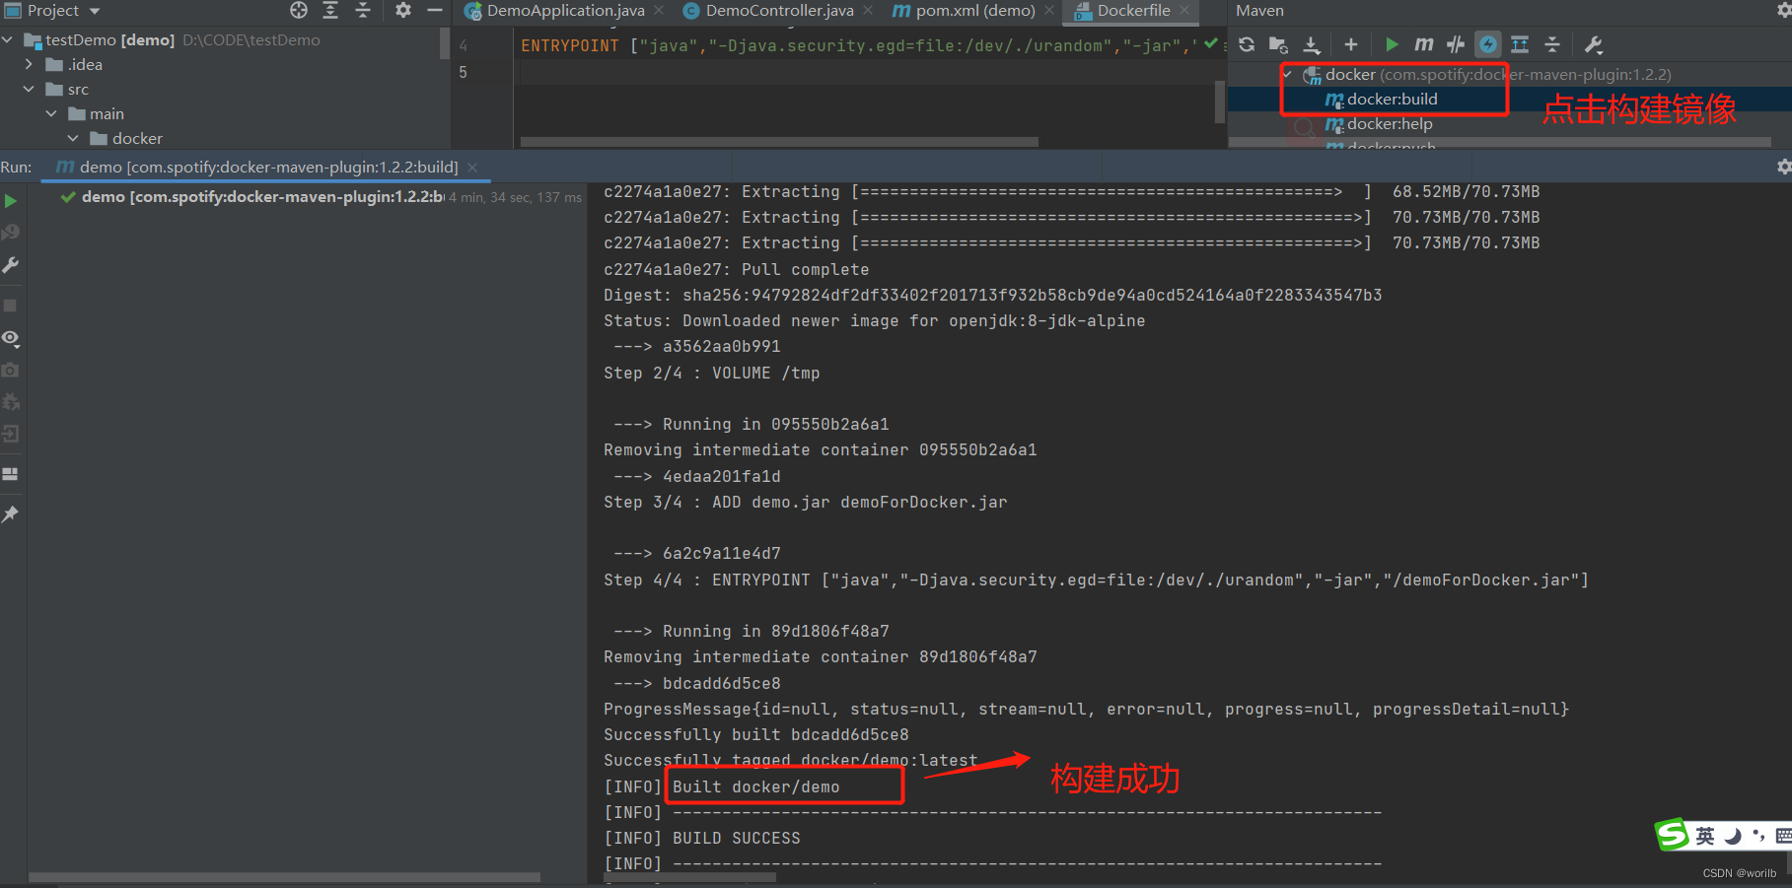1792x888 pixels.
Task: Click camera dump threads icon
Action: [11, 370]
